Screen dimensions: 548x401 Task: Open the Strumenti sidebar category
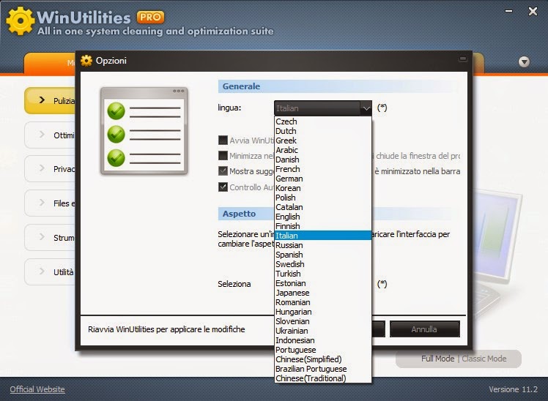(x=50, y=238)
